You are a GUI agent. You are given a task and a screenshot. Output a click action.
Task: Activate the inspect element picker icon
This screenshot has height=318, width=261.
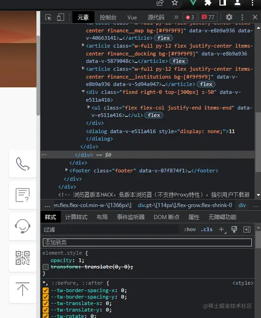pos(48,18)
